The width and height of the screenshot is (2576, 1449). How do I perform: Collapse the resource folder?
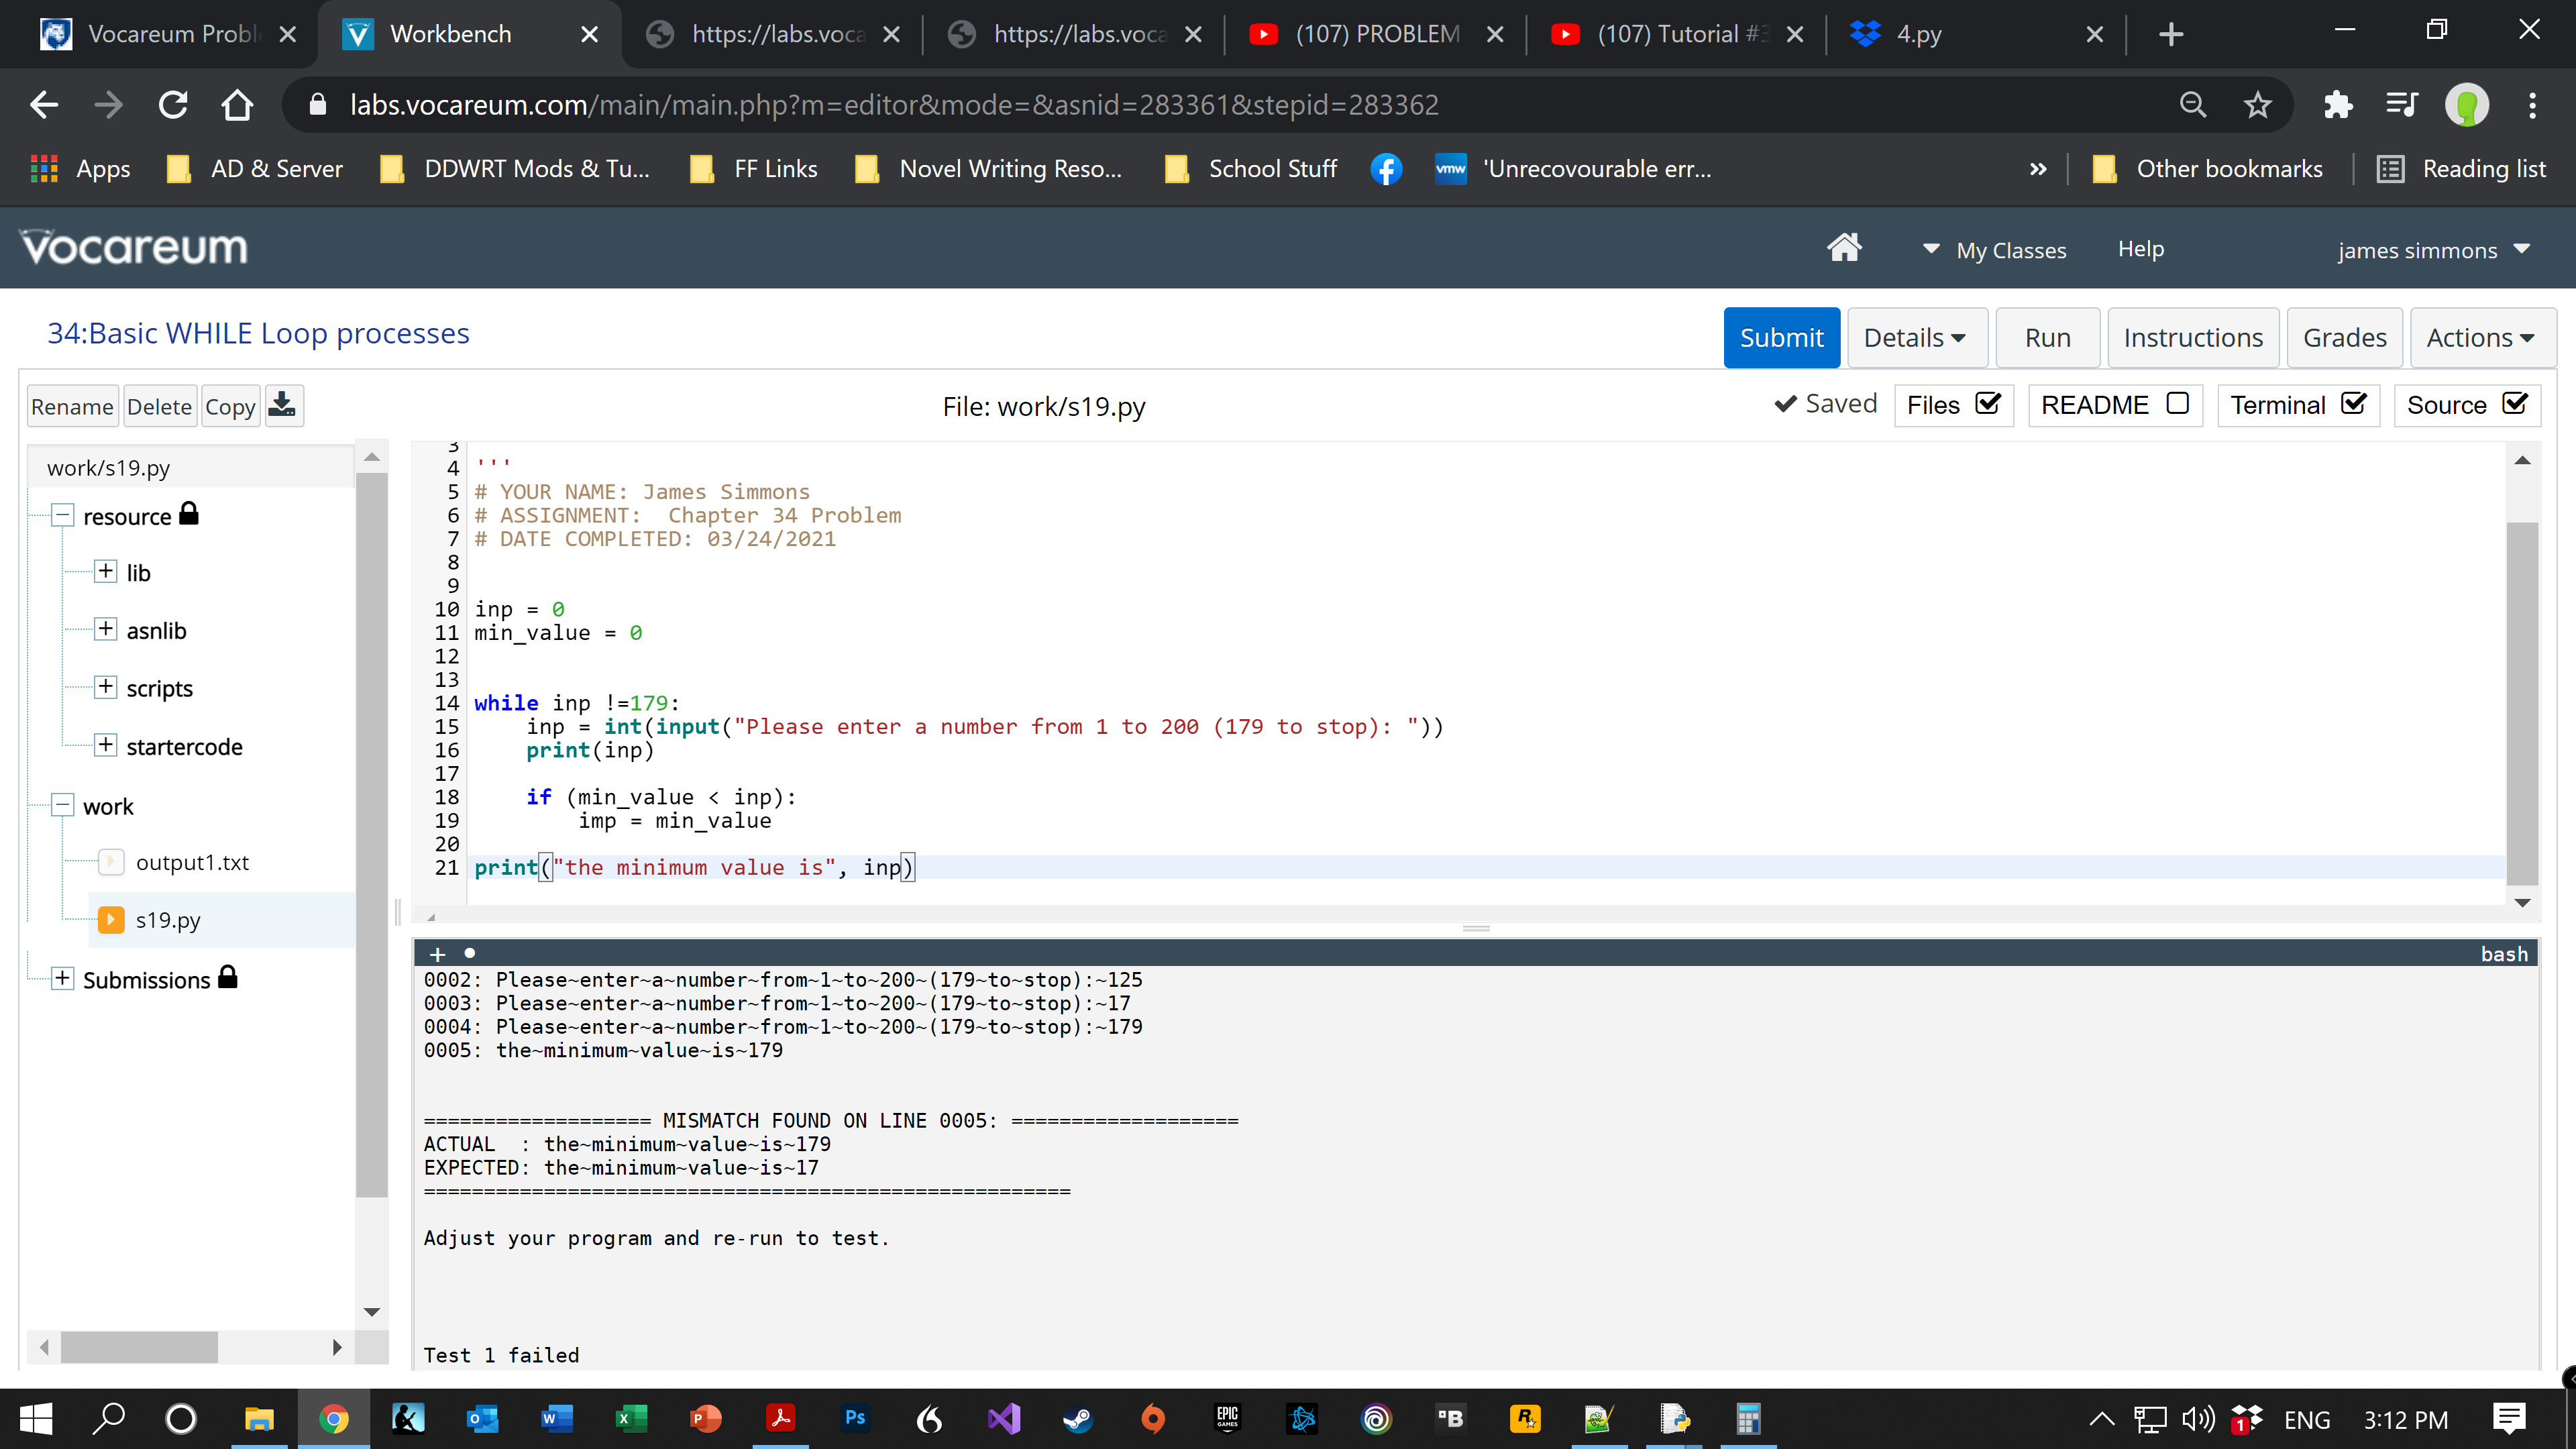(x=62, y=515)
